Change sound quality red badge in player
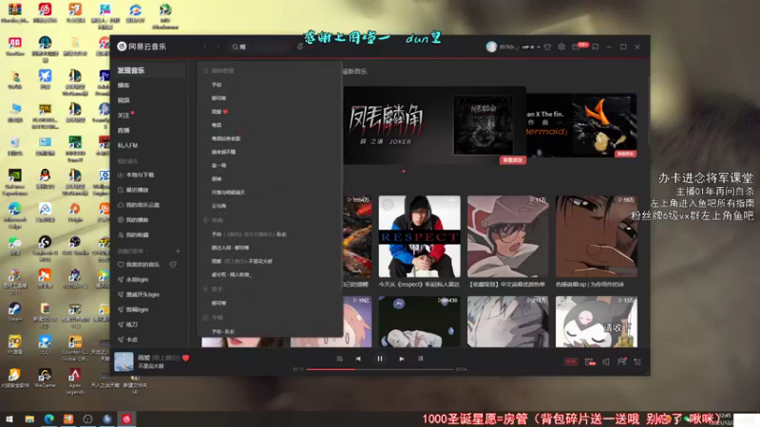760x427 pixels. coord(571,362)
